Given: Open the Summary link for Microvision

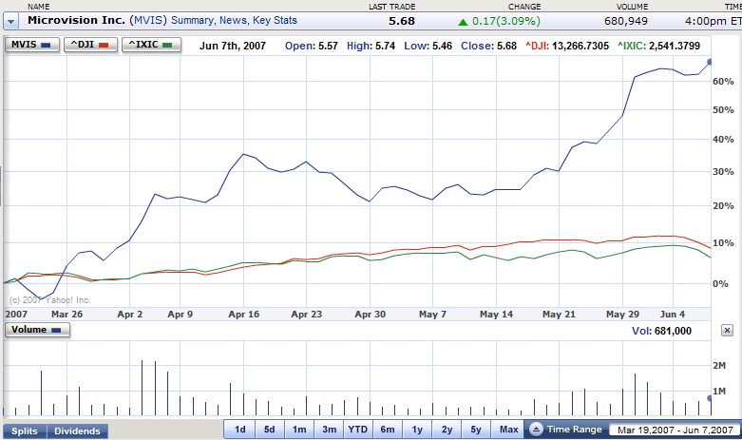Looking at the screenshot, I should tap(192, 20).
